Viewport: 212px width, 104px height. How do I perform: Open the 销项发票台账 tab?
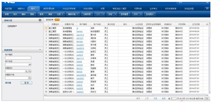pos(49,9)
